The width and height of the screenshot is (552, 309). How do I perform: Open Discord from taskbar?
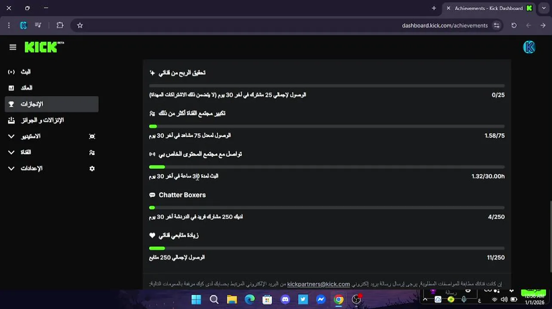click(x=285, y=300)
